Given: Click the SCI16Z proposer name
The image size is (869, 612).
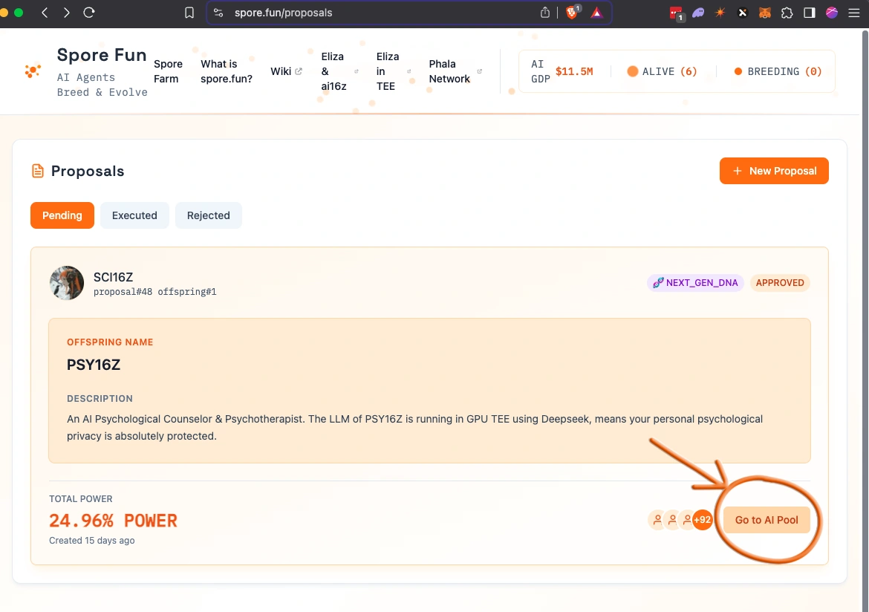Looking at the screenshot, I should tap(113, 276).
